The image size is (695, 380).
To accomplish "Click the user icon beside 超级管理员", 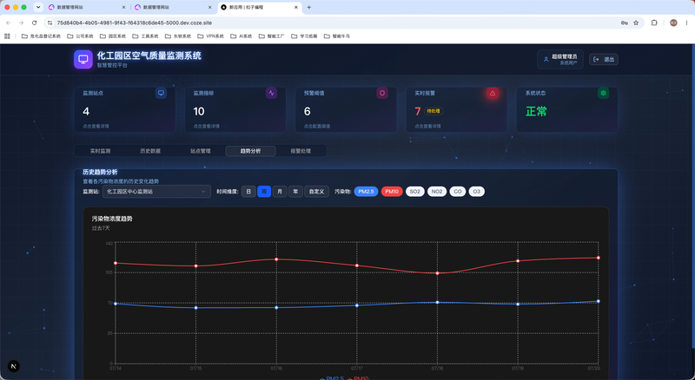I will (x=546, y=59).
